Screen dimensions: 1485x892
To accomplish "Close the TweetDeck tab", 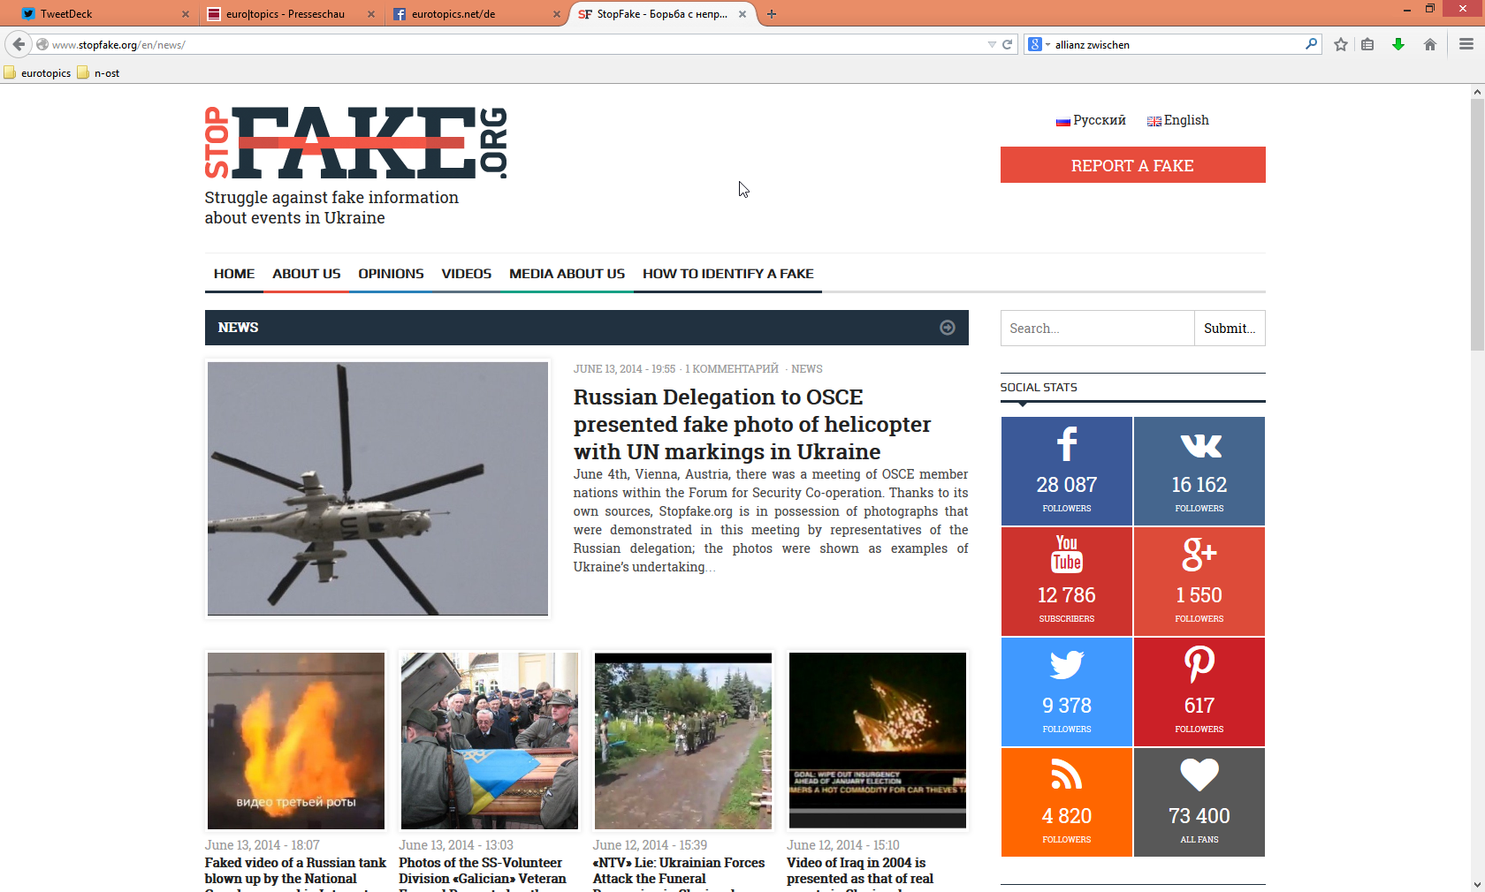I will coord(186,14).
